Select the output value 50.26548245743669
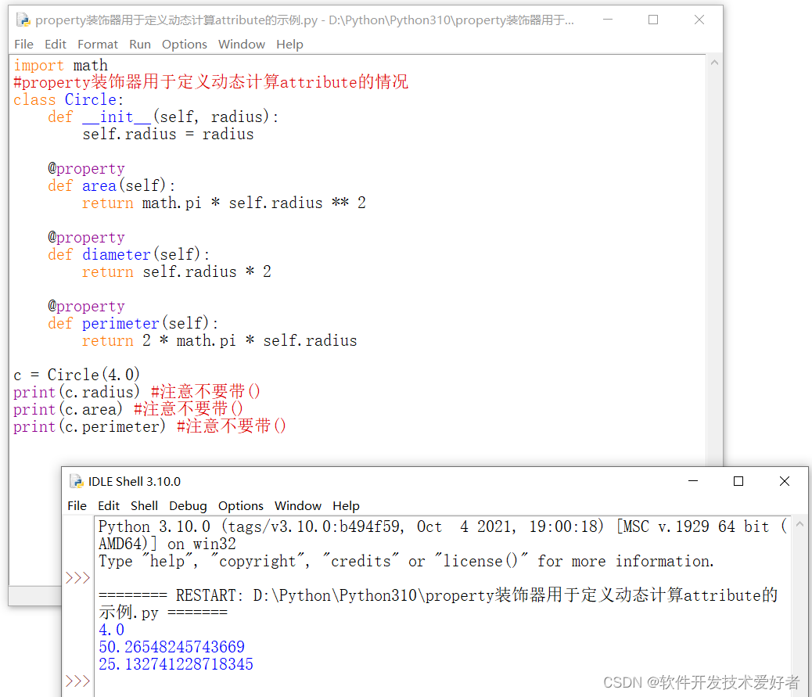Image resolution: width=812 pixels, height=697 pixels. pyautogui.click(x=171, y=646)
